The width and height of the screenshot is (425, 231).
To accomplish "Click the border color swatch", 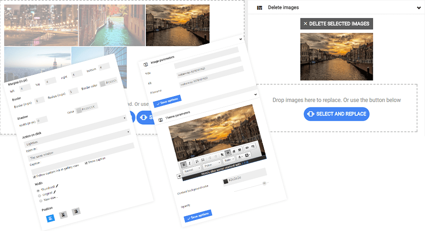I will [102, 83].
